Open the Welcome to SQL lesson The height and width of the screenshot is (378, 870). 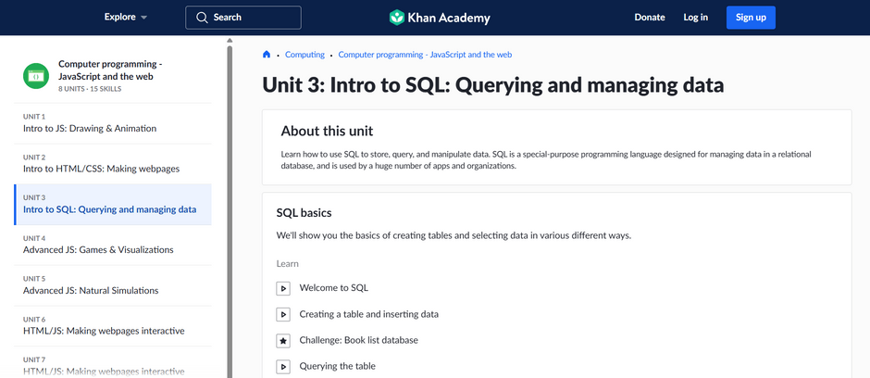pos(333,288)
